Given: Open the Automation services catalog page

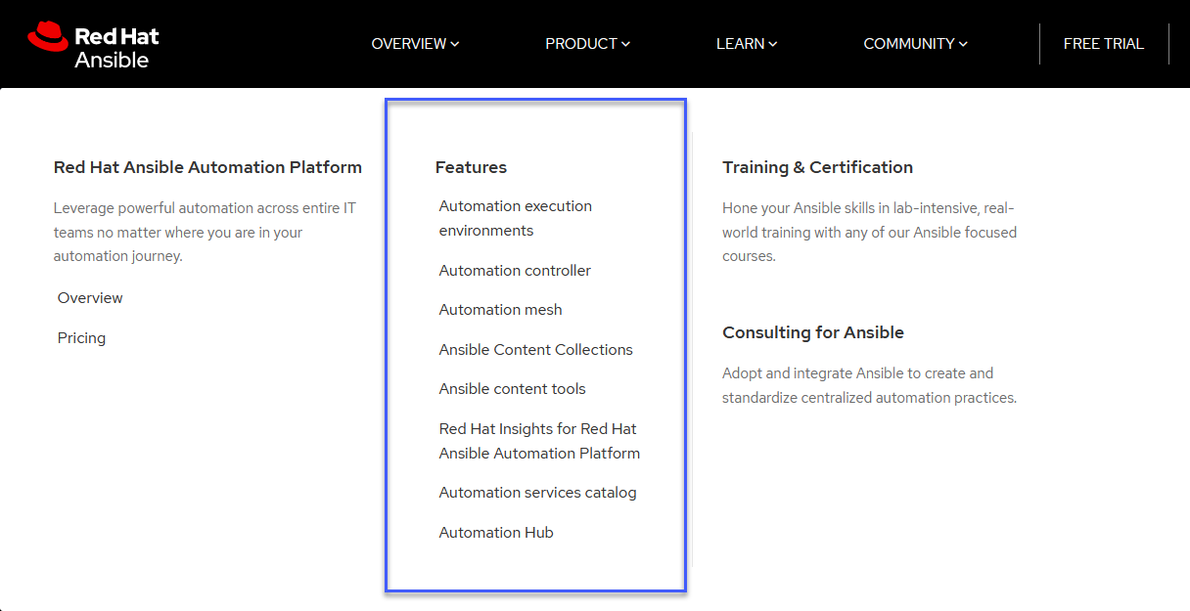Looking at the screenshot, I should click(538, 492).
